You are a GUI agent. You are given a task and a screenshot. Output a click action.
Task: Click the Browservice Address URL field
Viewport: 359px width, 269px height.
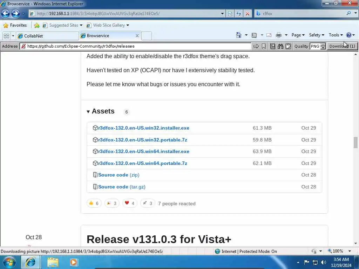(x=135, y=46)
